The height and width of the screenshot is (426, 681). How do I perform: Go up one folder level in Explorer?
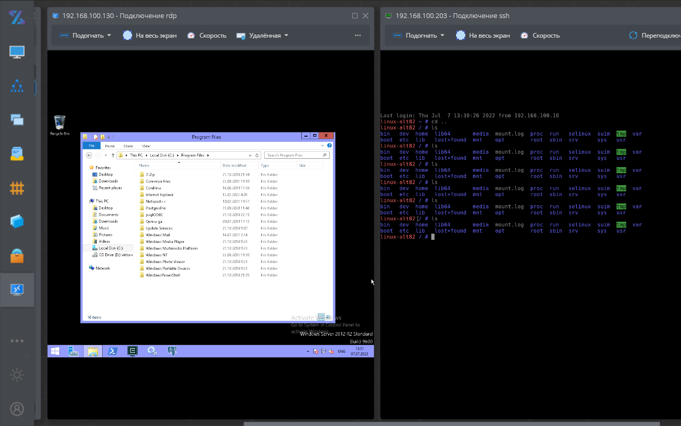pyautogui.click(x=113, y=155)
